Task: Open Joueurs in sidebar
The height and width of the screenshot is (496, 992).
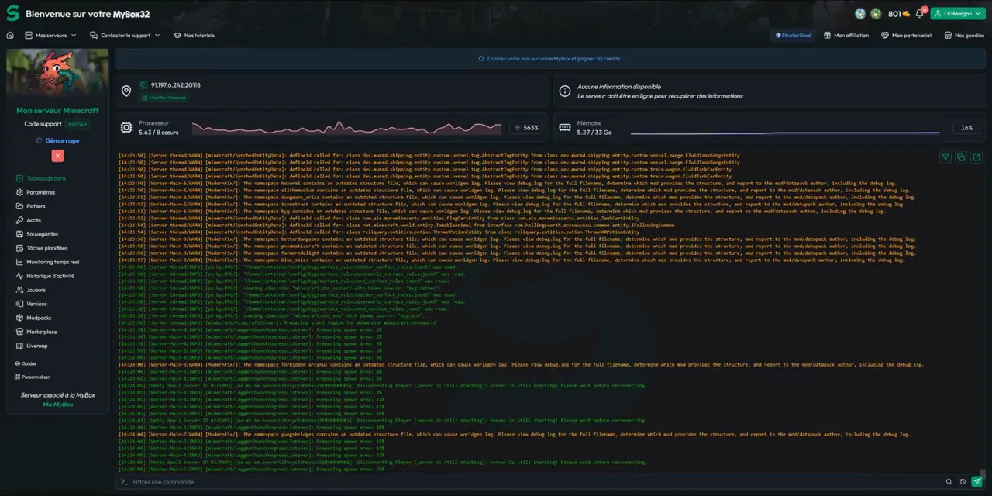Action: [x=31, y=290]
